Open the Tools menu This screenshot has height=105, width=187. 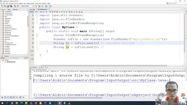point(40,3)
